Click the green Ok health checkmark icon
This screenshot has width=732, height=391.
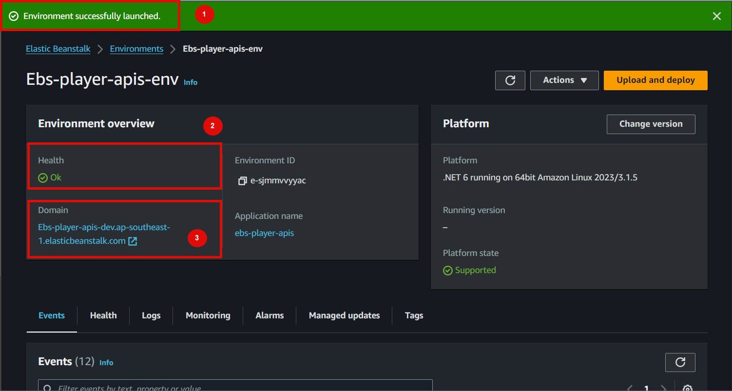[43, 177]
